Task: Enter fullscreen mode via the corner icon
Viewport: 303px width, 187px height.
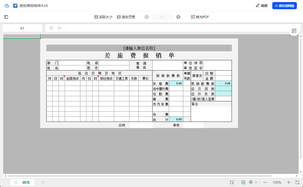Action: (x=297, y=182)
